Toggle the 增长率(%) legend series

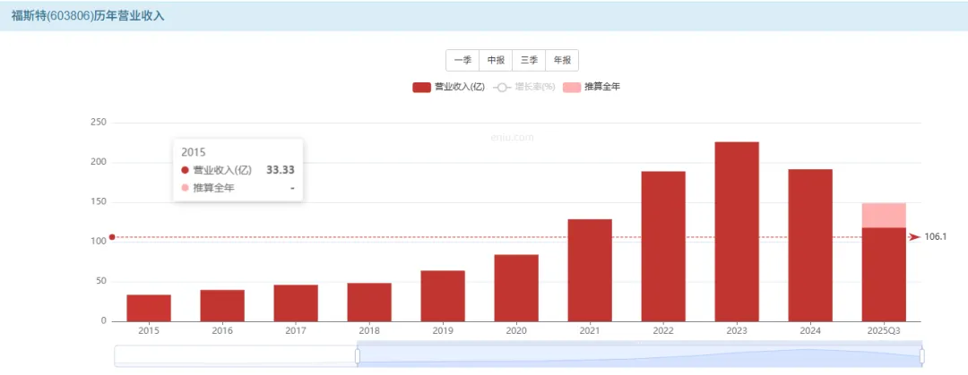[x=524, y=88]
